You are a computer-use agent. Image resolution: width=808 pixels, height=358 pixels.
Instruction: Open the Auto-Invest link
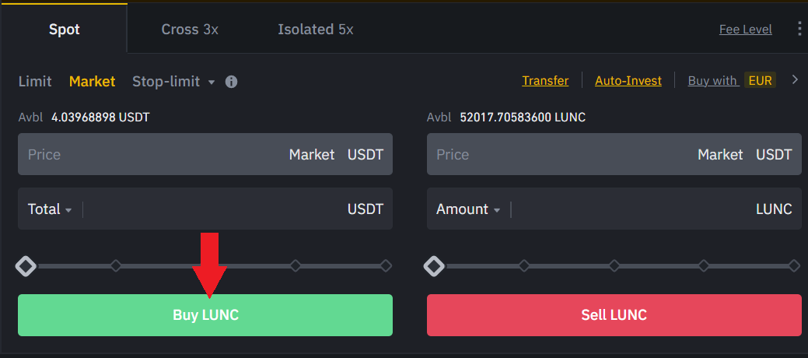tap(628, 81)
